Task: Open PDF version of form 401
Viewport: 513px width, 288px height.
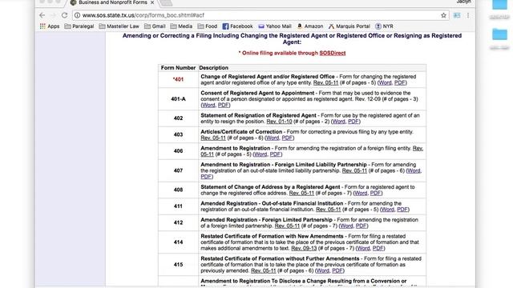Action: [x=399, y=82]
